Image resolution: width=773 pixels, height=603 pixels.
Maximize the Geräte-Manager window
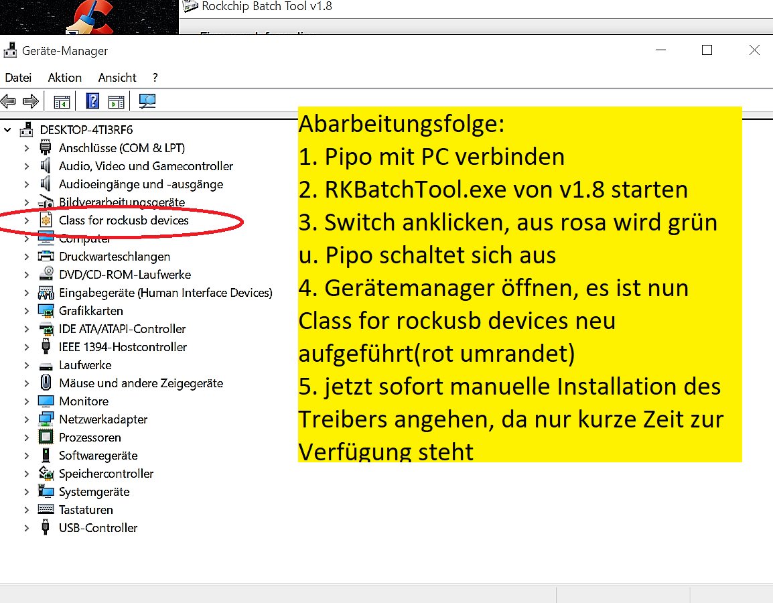[x=707, y=50]
